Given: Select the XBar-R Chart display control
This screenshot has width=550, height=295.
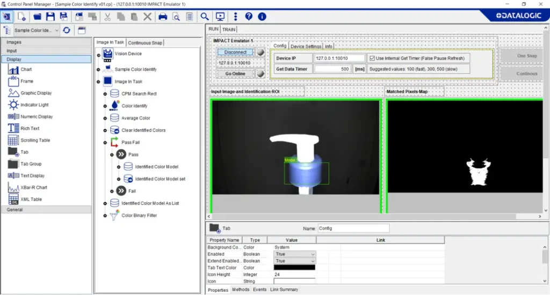Looking at the screenshot, I should (x=33, y=187).
